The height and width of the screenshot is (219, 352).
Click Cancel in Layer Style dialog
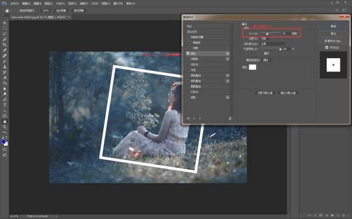pos(333,33)
